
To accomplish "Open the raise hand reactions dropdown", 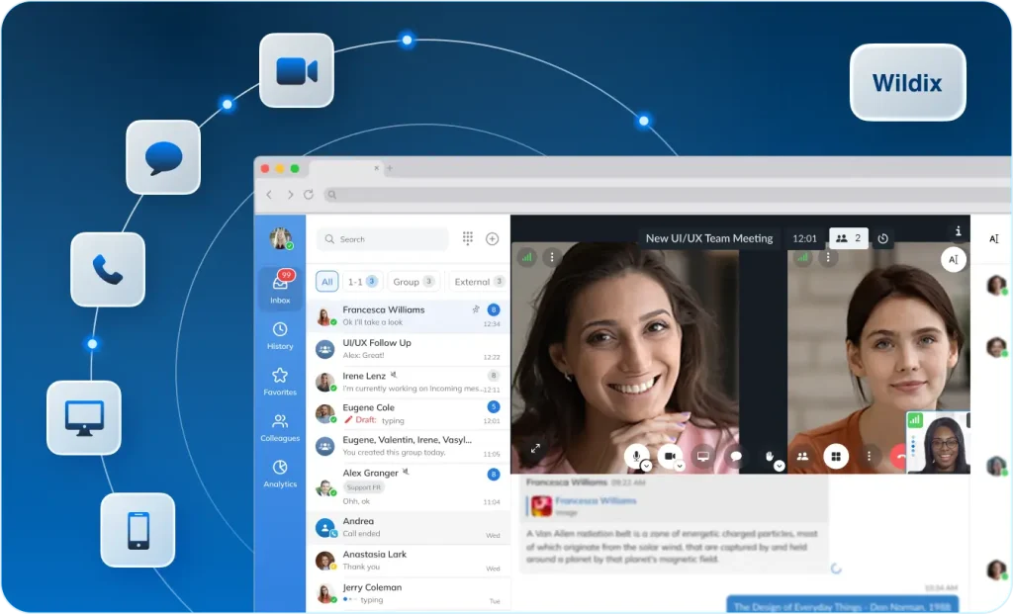I will click(780, 466).
